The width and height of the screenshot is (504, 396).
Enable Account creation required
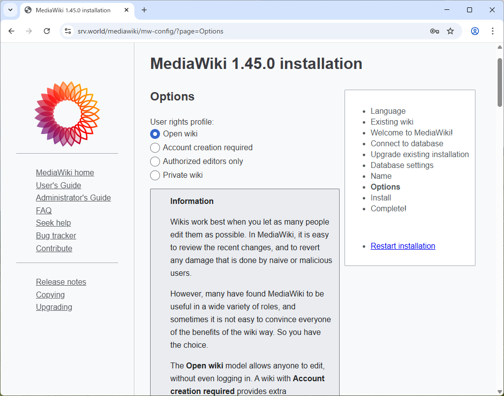(x=155, y=147)
